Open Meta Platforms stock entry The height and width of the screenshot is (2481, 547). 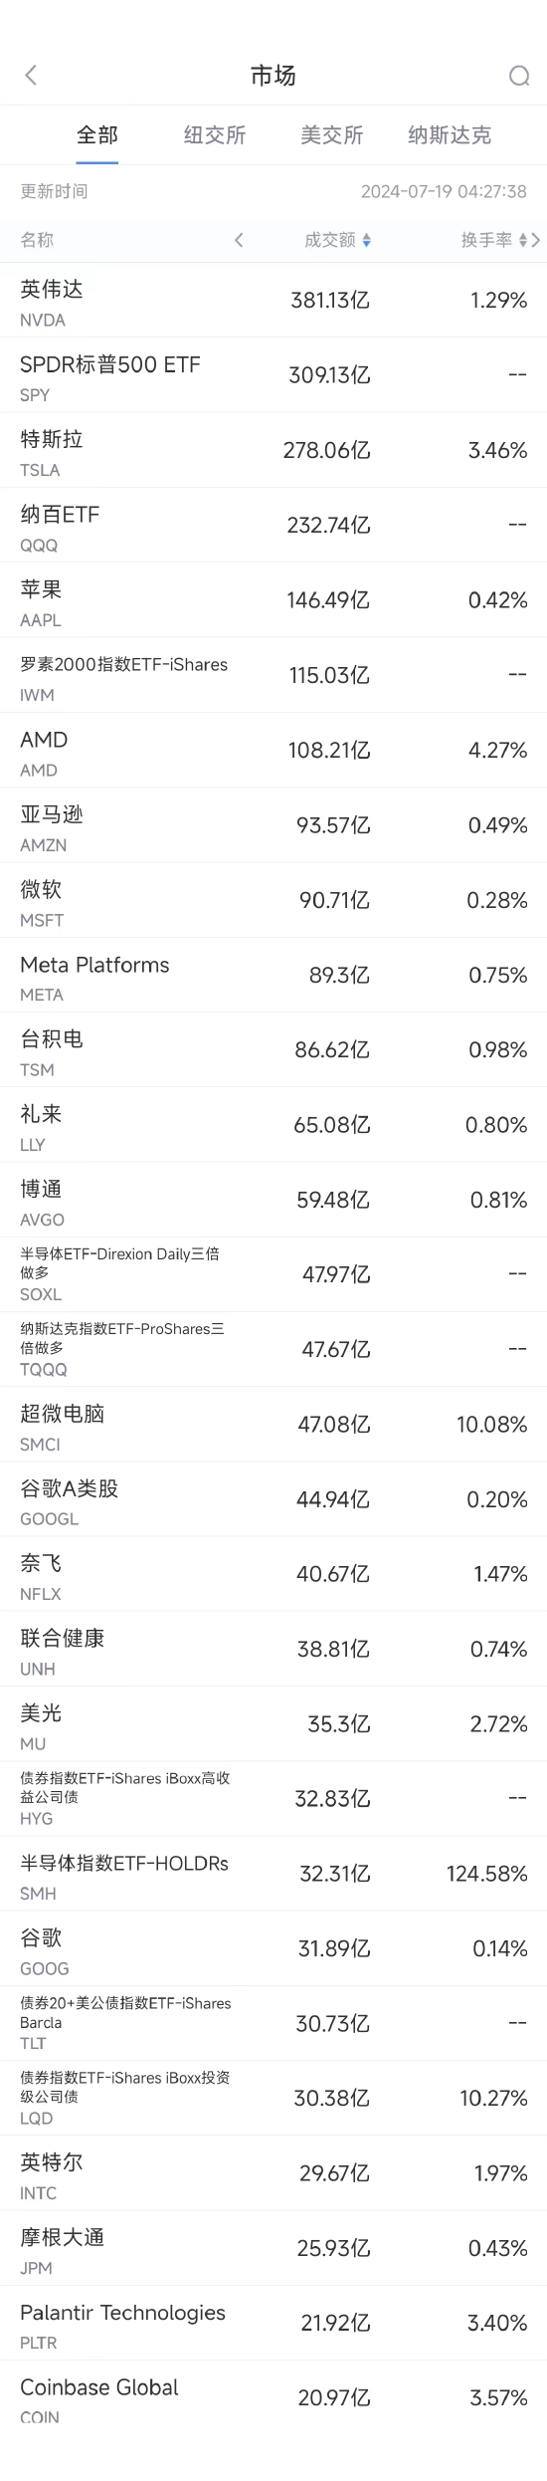(273, 976)
